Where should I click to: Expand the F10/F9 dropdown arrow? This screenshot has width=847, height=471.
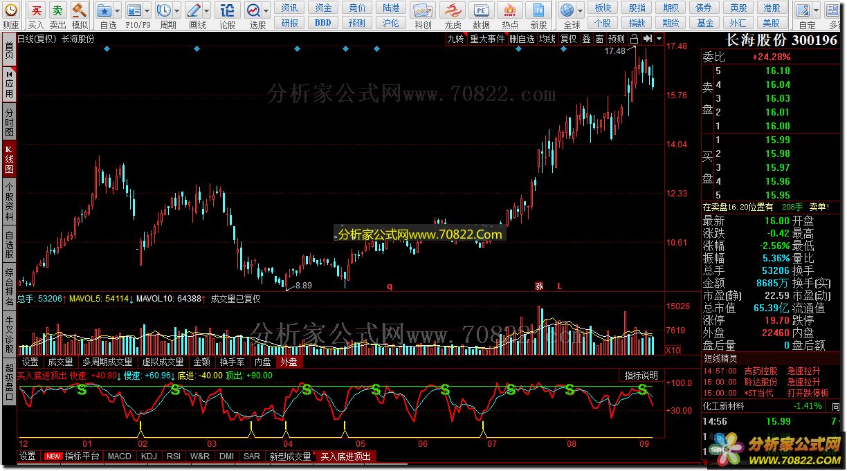[x=147, y=10]
